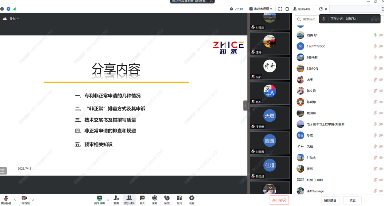Unmute microphone using 解除静音 toolbar icon

coord(6,199)
